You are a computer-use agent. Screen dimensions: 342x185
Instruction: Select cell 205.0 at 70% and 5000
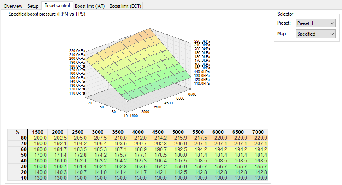point(178,144)
